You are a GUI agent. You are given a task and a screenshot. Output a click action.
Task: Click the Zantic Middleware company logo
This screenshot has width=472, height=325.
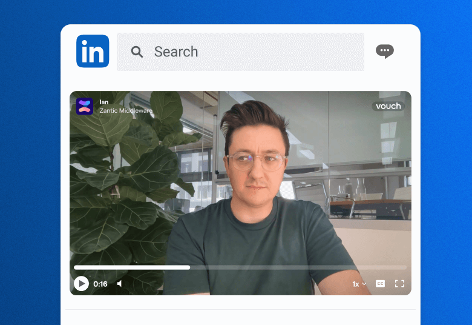coord(85,106)
